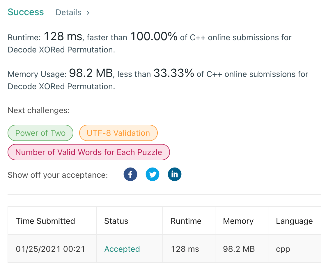This screenshot has height=271, width=326.
Task: Click the 98.2 MB table cell
Action: coord(239,249)
